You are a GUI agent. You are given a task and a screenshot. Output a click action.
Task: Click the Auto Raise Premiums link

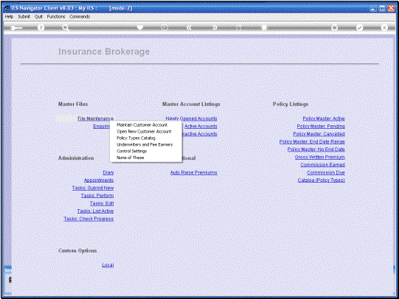pos(194,172)
